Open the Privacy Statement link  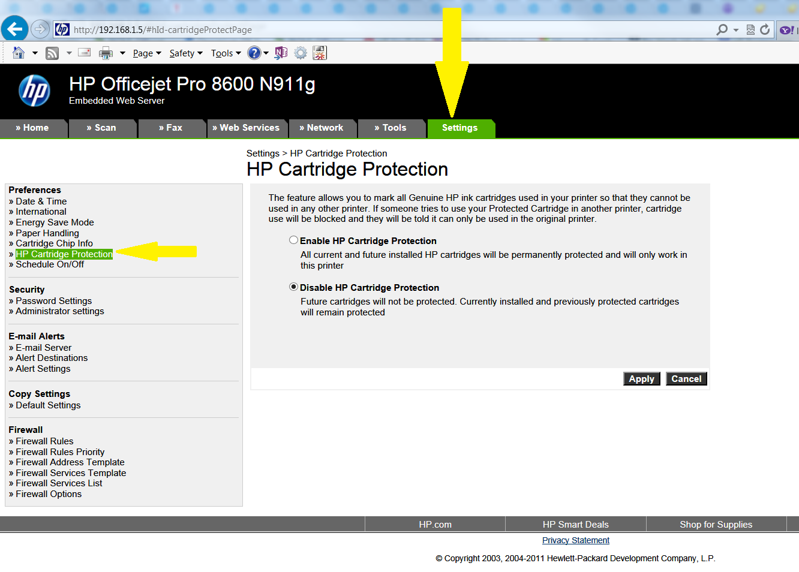click(x=576, y=540)
